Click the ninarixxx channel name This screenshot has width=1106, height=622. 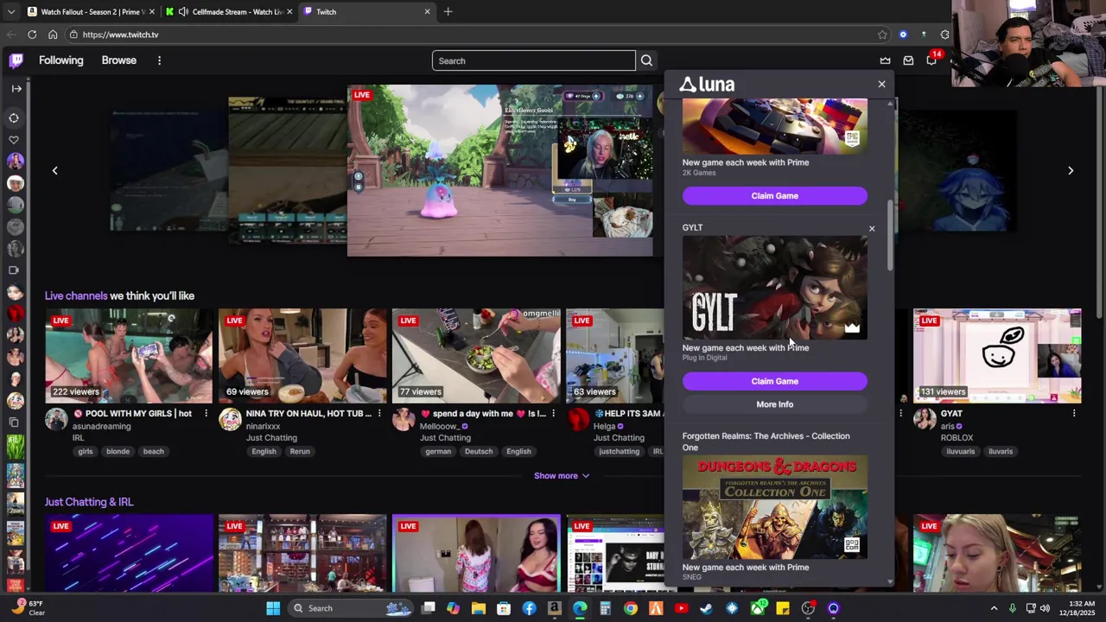(x=263, y=426)
